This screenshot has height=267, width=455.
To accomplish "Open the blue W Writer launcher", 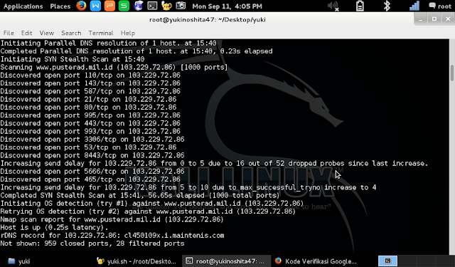I will pos(95,6).
